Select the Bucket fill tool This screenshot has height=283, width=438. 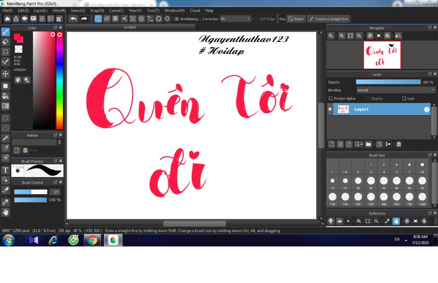coord(6,96)
